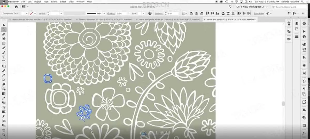The height and width of the screenshot is (139, 310).
Task: Click the selected small rounded square shape
Action: [x=48, y=78]
